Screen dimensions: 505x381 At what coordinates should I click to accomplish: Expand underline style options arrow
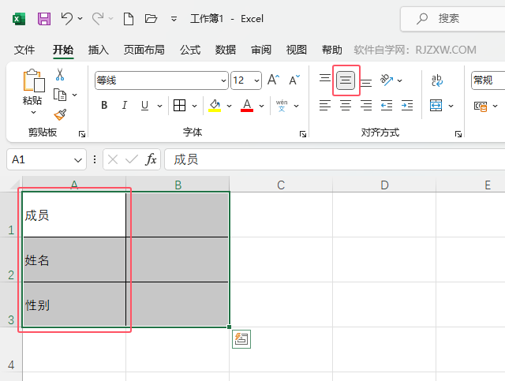159,106
